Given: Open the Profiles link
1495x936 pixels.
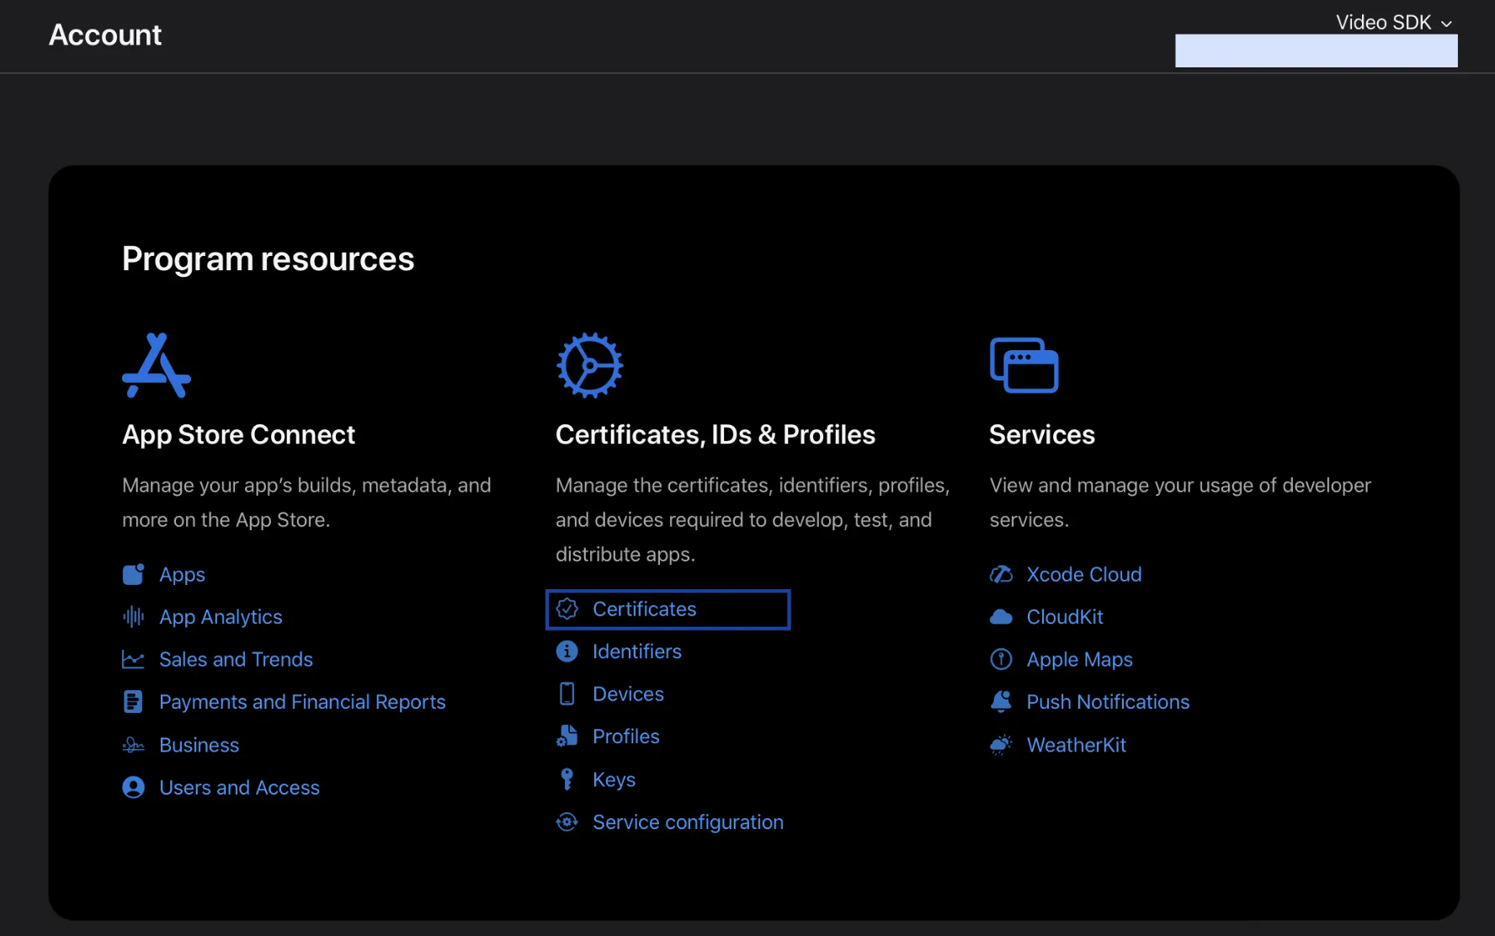Looking at the screenshot, I should tap(626, 737).
